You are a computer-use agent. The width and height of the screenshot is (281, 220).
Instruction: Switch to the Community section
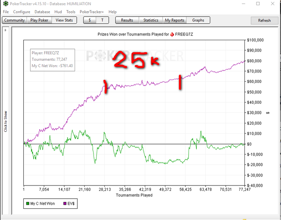[14, 20]
